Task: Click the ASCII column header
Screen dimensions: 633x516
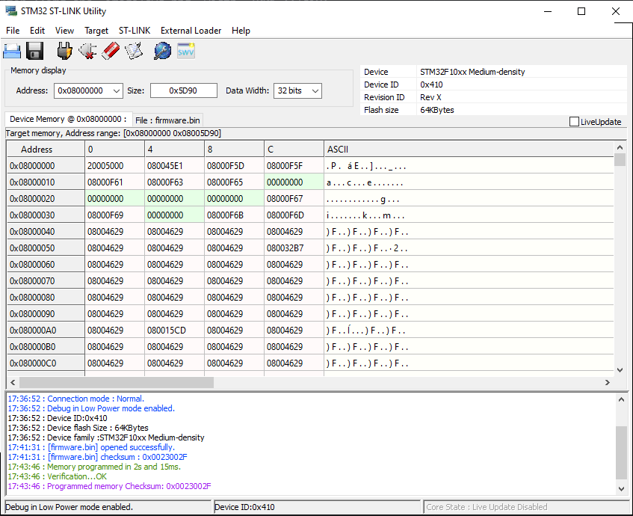Action: 469,150
